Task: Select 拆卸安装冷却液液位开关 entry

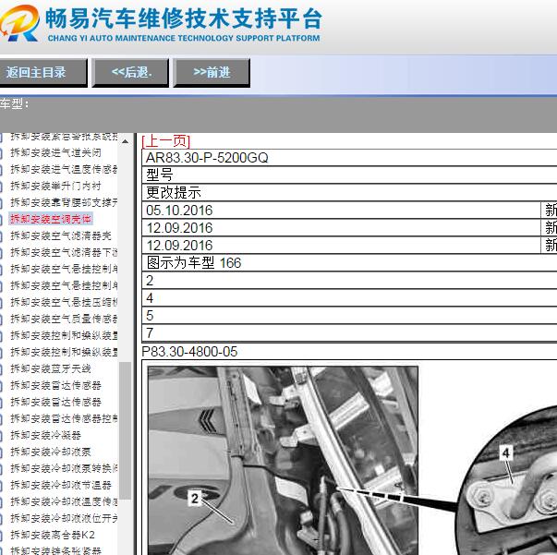Action: click(x=64, y=518)
